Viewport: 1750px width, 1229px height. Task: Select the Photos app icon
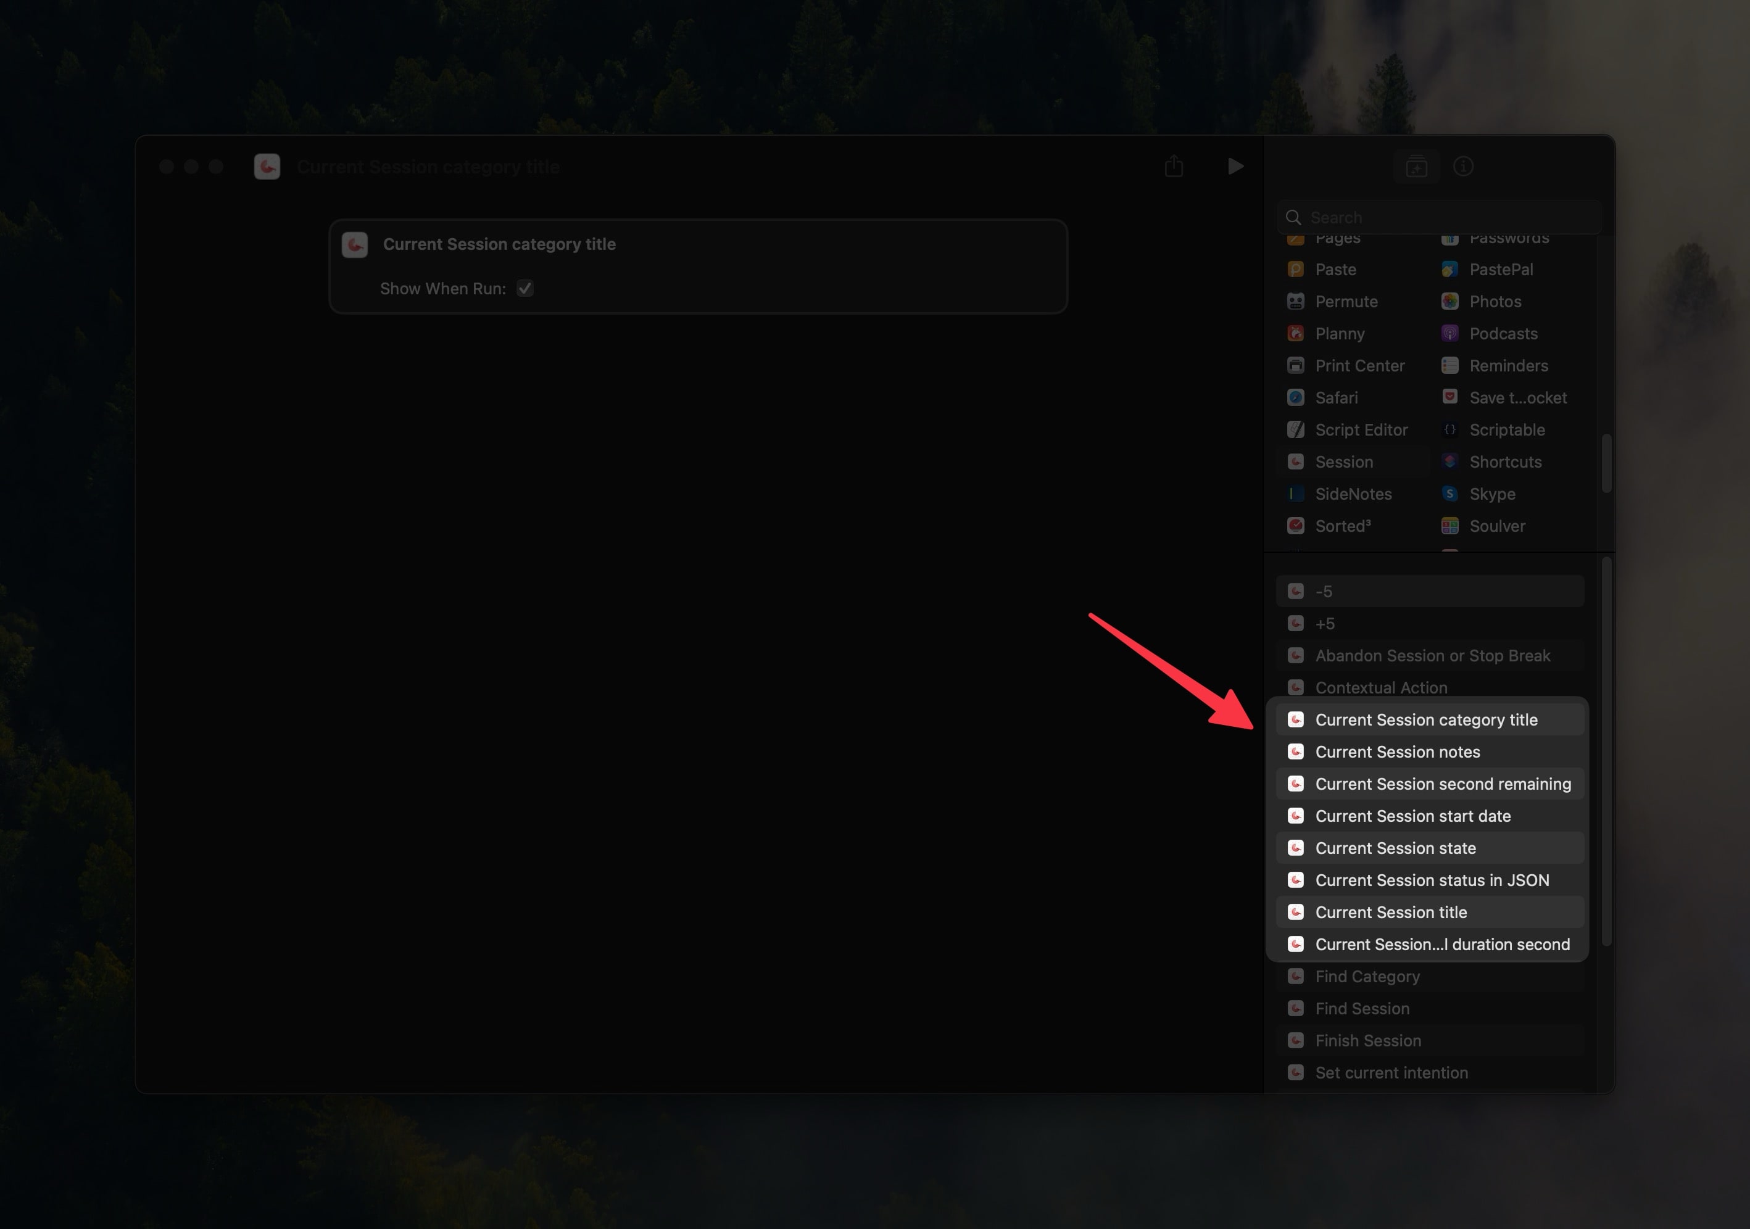click(x=1449, y=301)
